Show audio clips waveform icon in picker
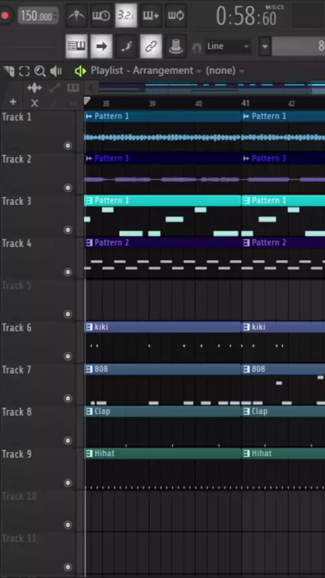 tap(35, 88)
